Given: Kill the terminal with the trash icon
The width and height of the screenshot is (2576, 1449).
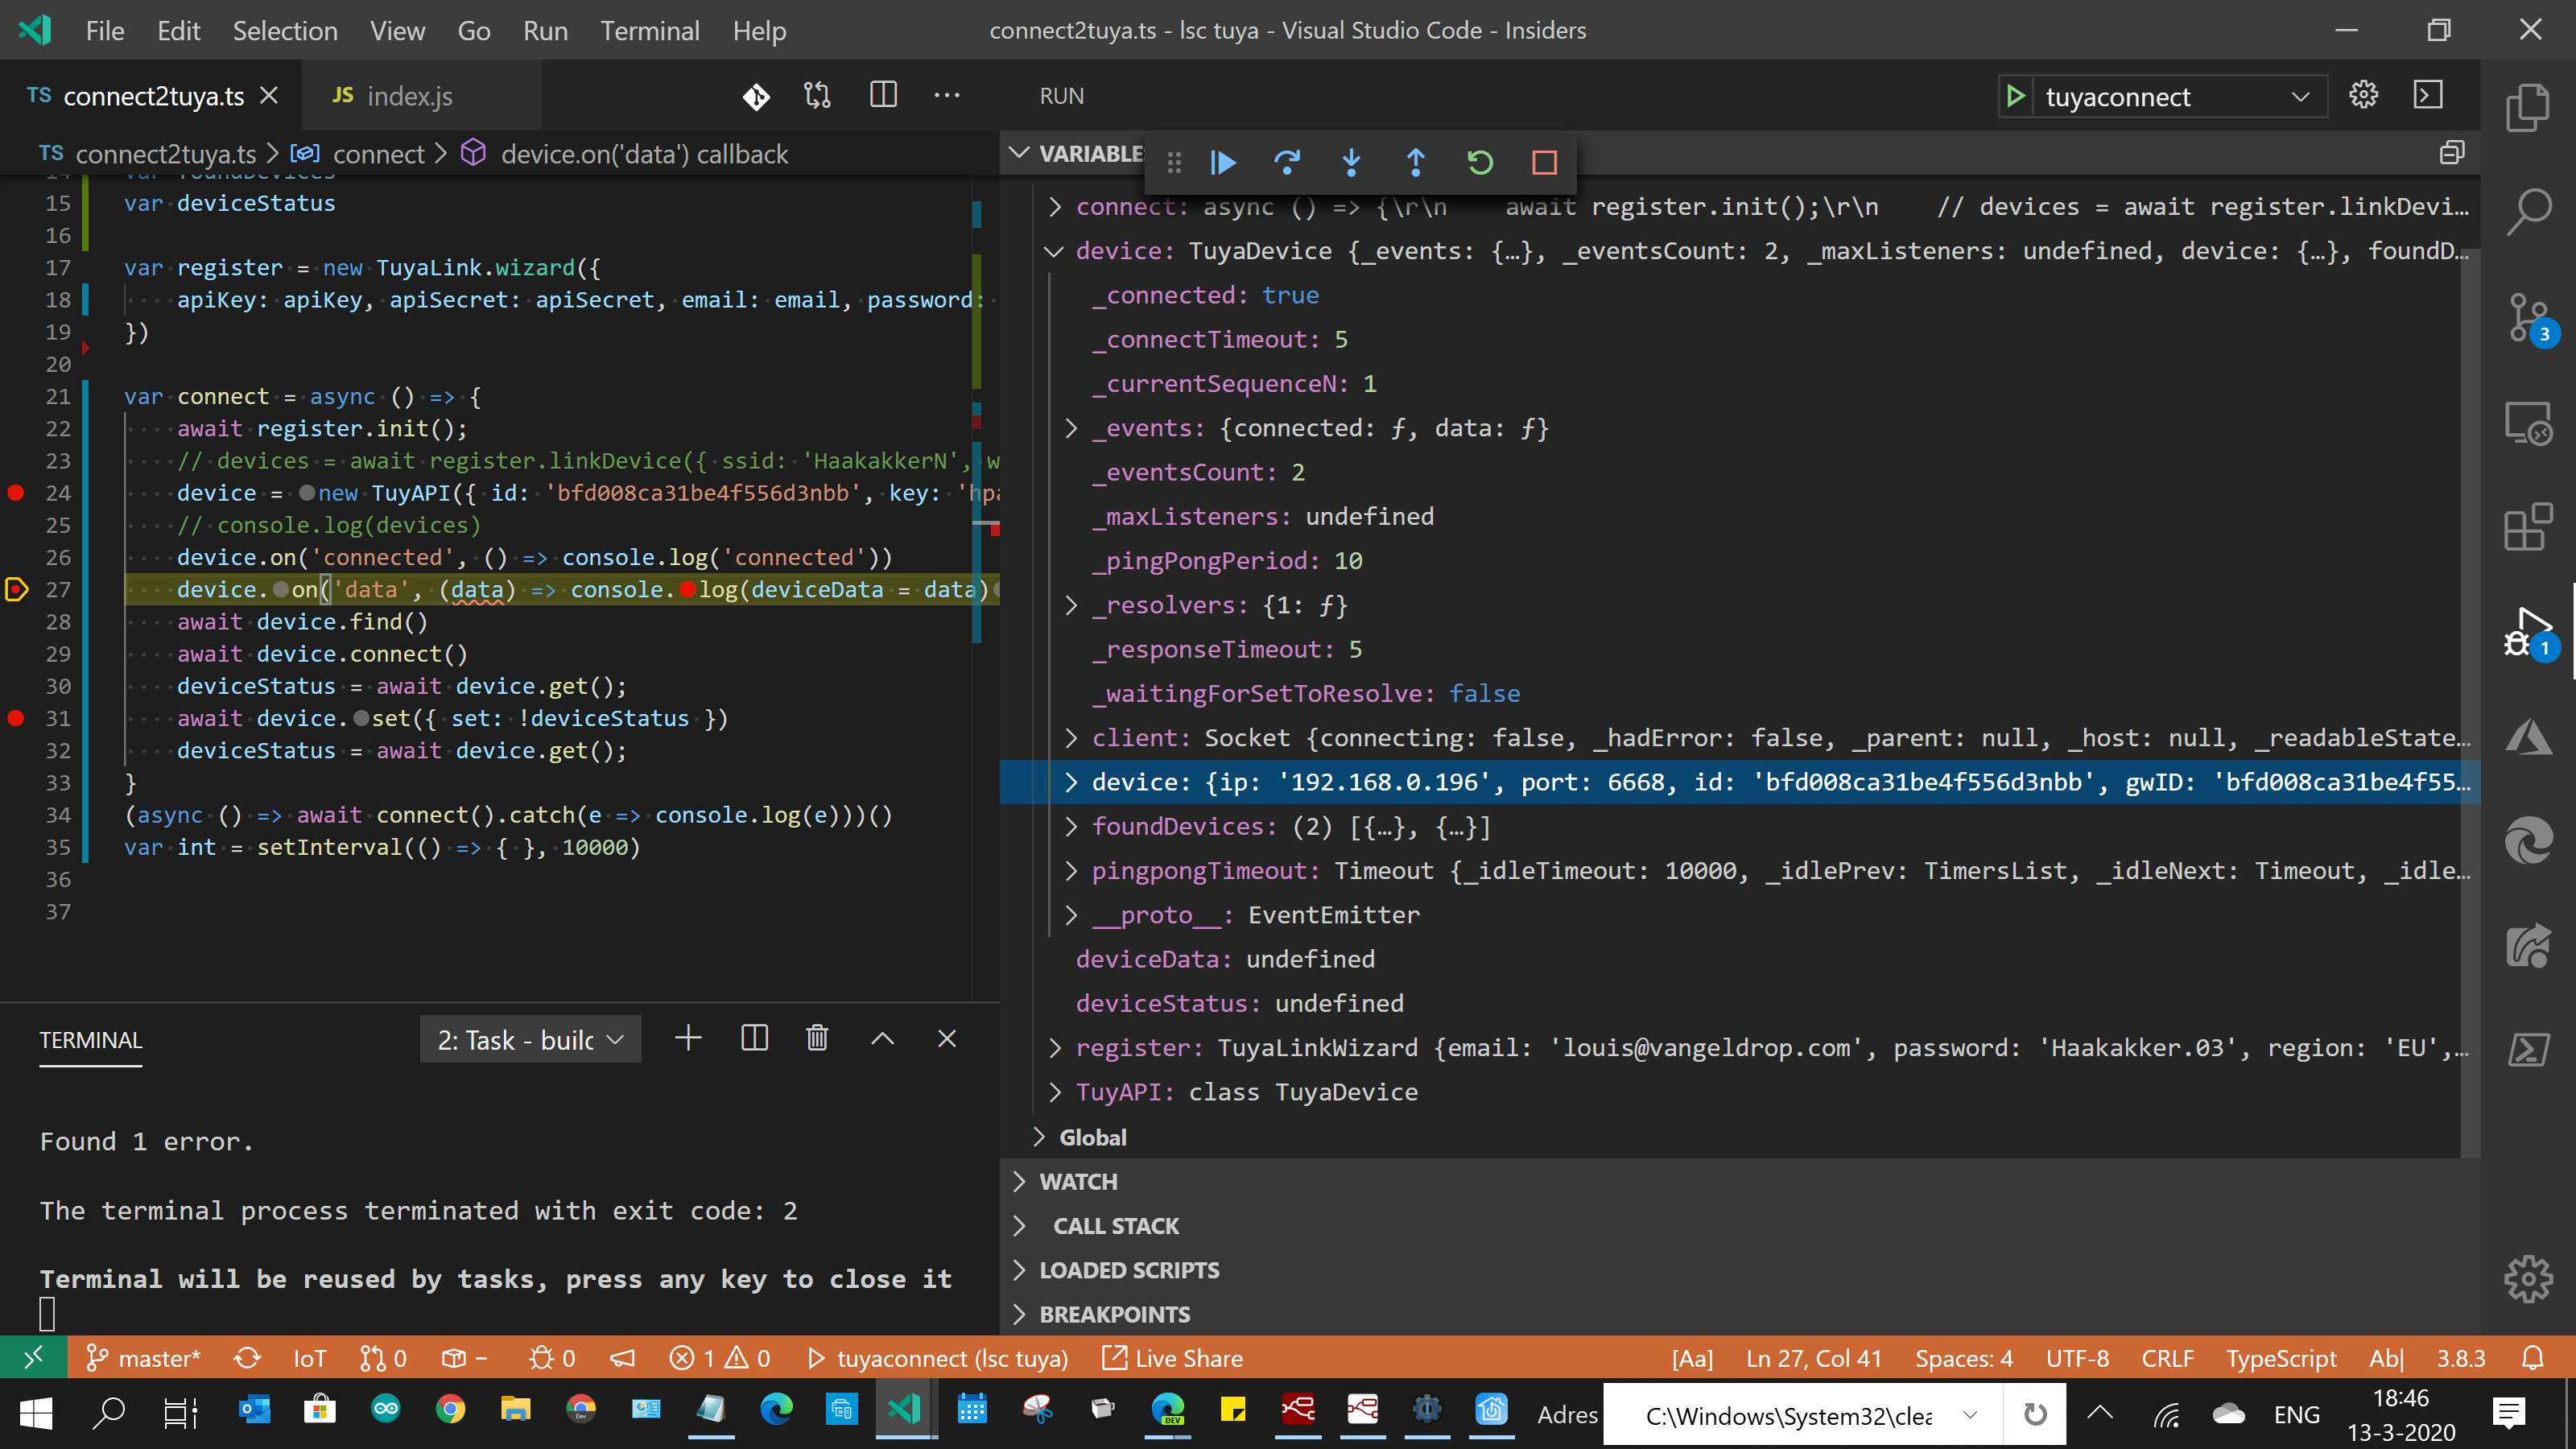Looking at the screenshot, I should (x=817, y=1038).
